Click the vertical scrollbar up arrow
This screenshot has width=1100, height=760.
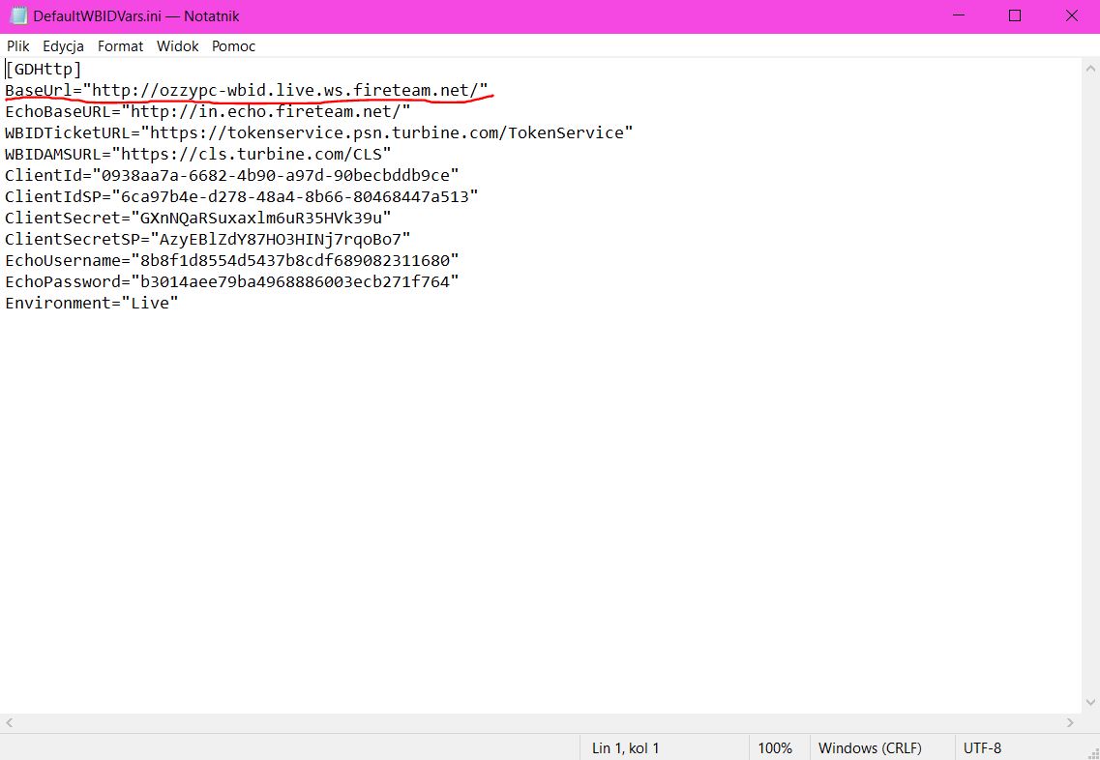pos(1090,69)
